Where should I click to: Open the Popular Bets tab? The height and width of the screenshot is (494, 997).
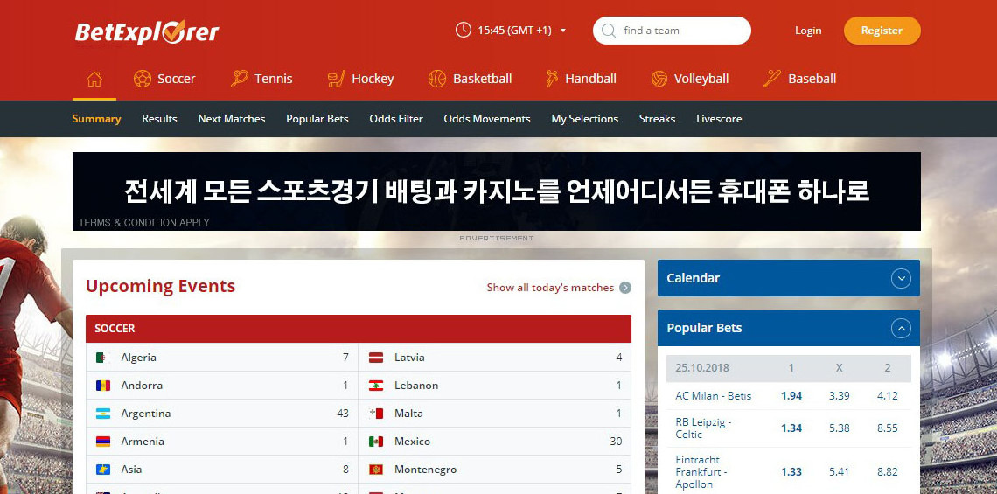point(317,119)
